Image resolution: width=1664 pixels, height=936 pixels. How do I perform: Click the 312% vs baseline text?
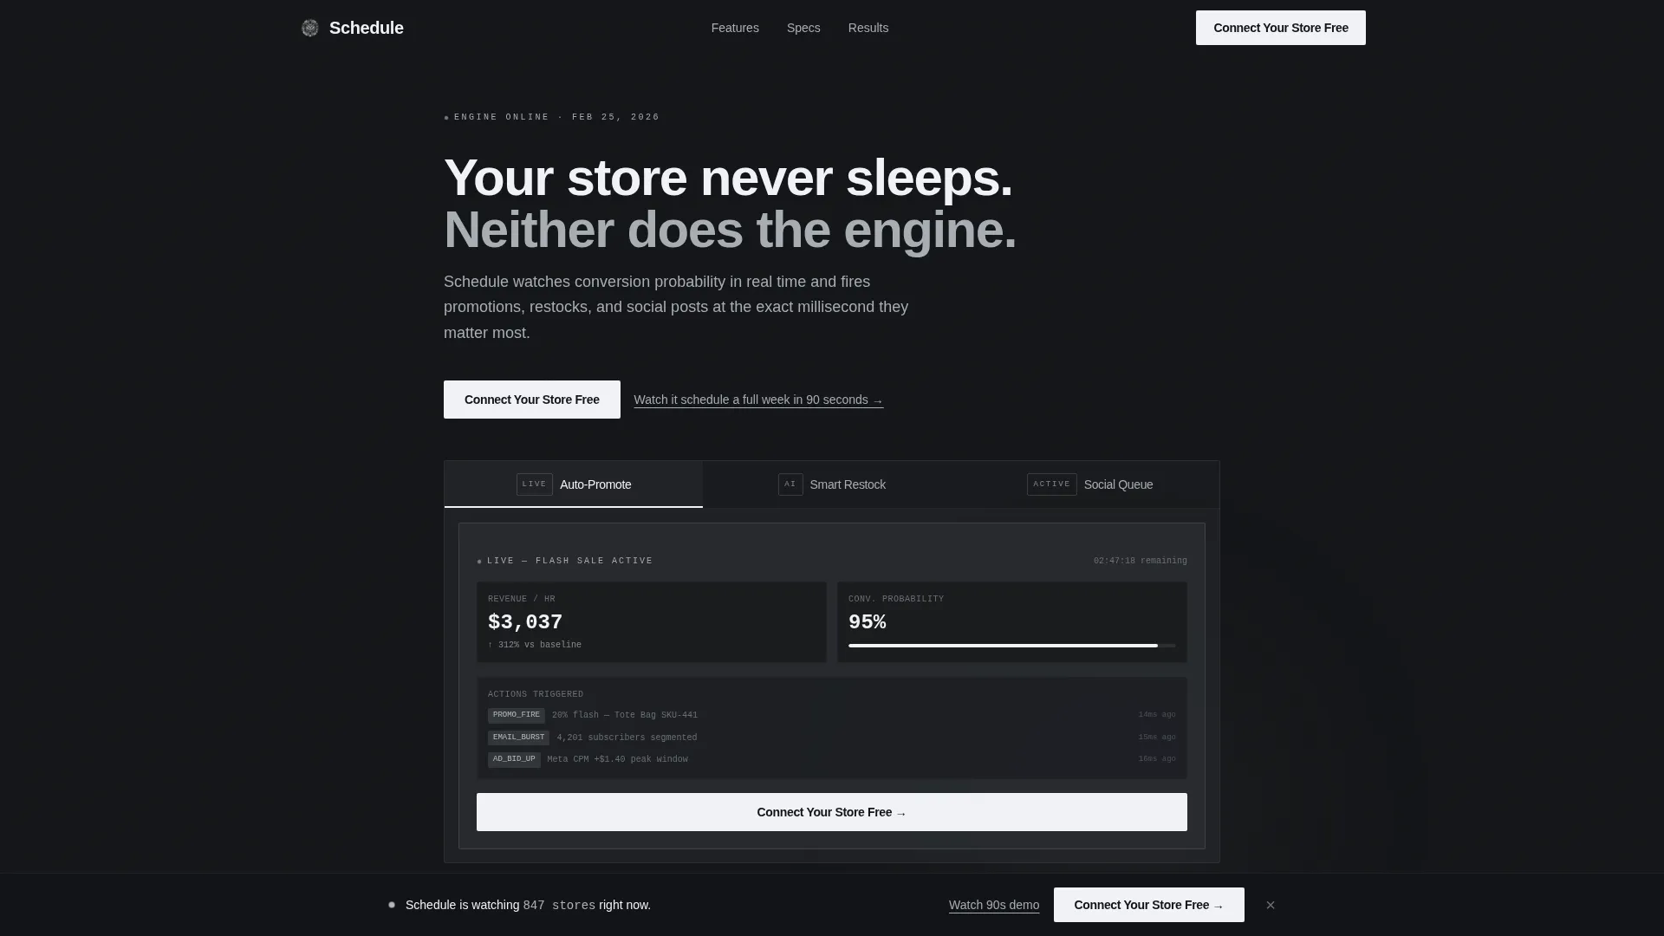535,645
